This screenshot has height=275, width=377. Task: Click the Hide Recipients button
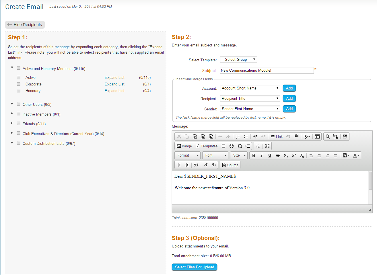(x=25, y=25)
